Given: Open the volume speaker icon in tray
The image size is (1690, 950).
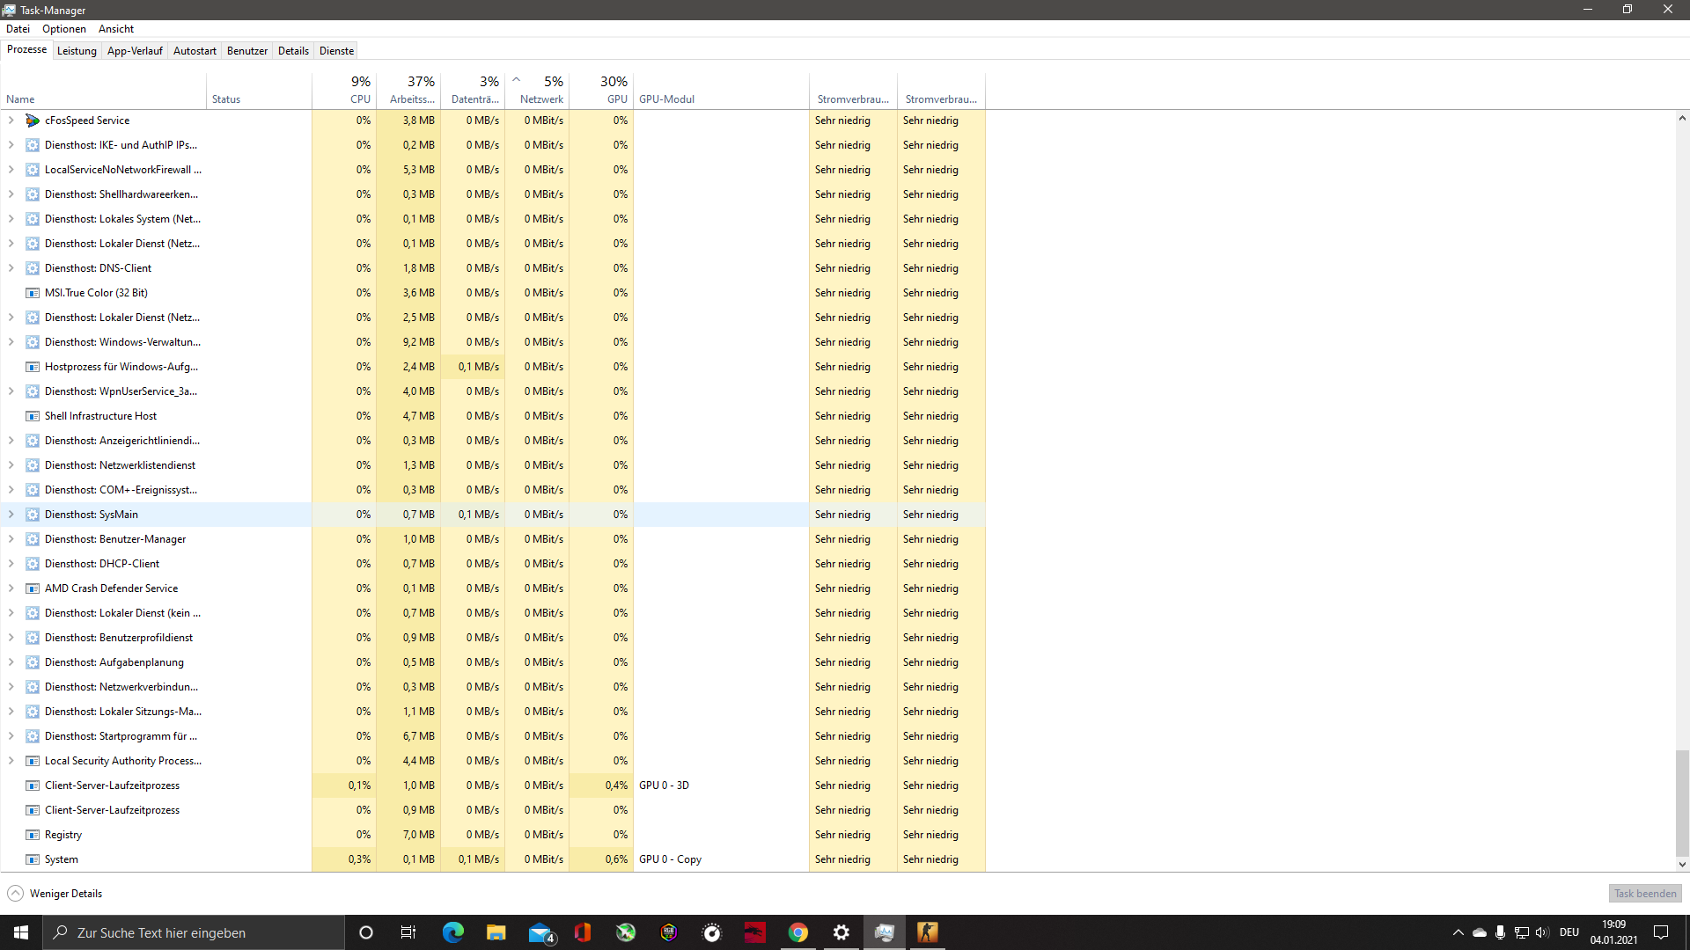Looking at the screenshot, I should click(x=1541, y=932).
